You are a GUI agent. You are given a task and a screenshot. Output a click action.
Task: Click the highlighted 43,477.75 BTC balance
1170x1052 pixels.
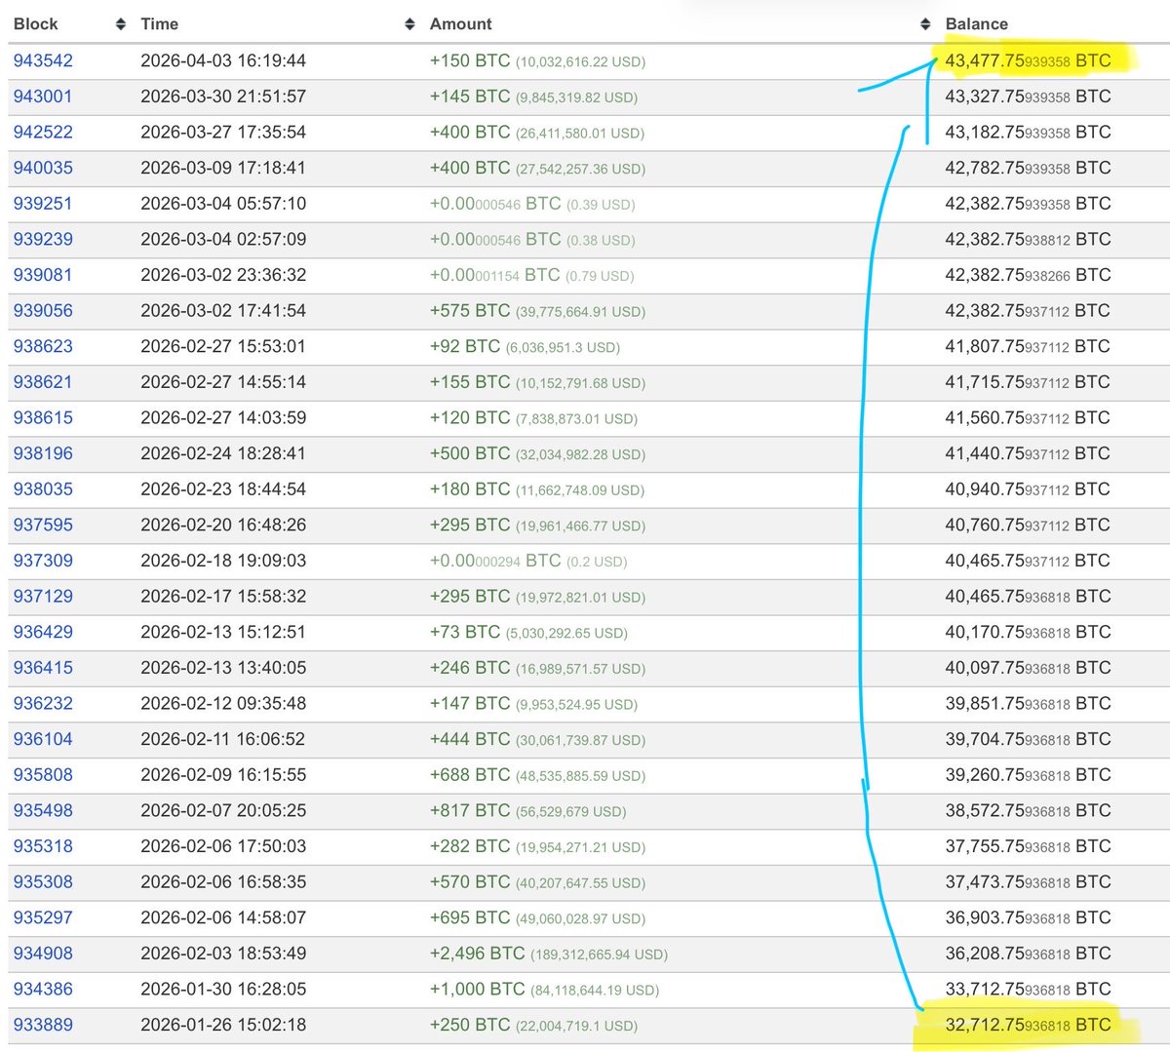coord(1028,60)
